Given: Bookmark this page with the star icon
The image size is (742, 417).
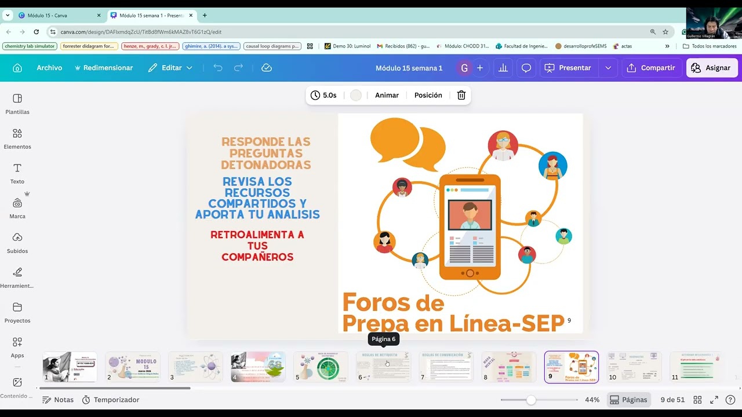Looking at the screenshot, I should [x=665, y=32].
